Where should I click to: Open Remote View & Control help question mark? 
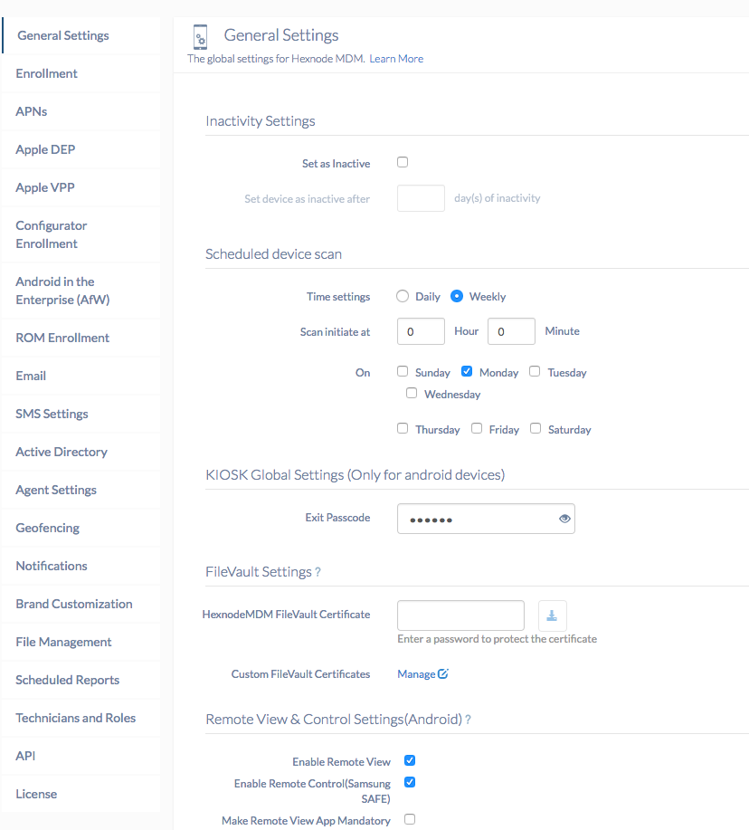[469, 720]
